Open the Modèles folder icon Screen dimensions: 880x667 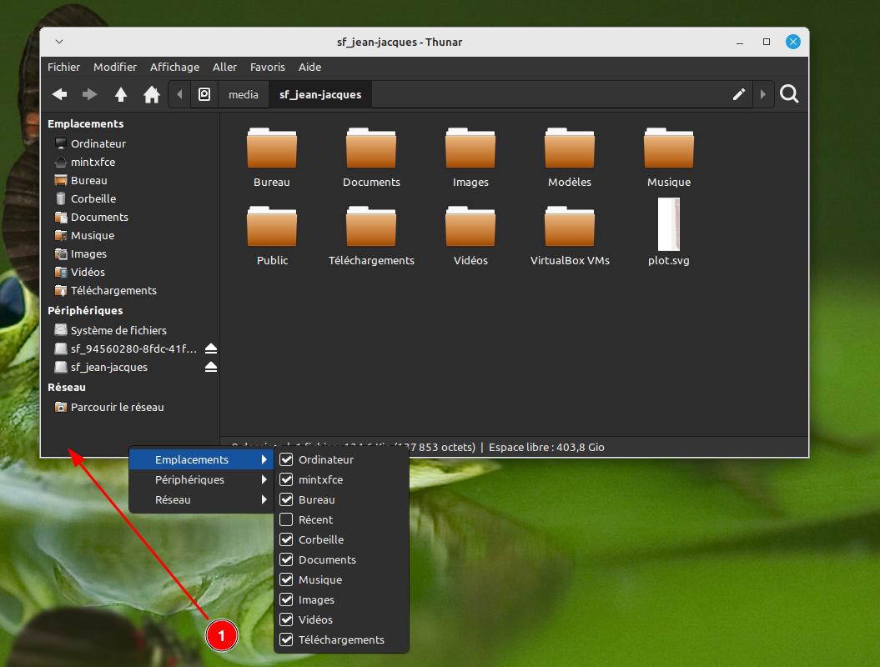tap(570, 148)
